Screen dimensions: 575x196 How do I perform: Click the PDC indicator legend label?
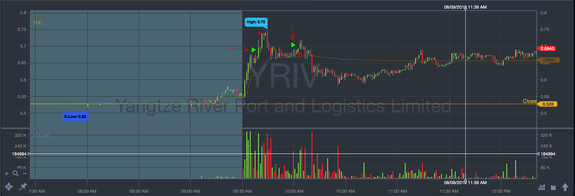click(38, 23)
